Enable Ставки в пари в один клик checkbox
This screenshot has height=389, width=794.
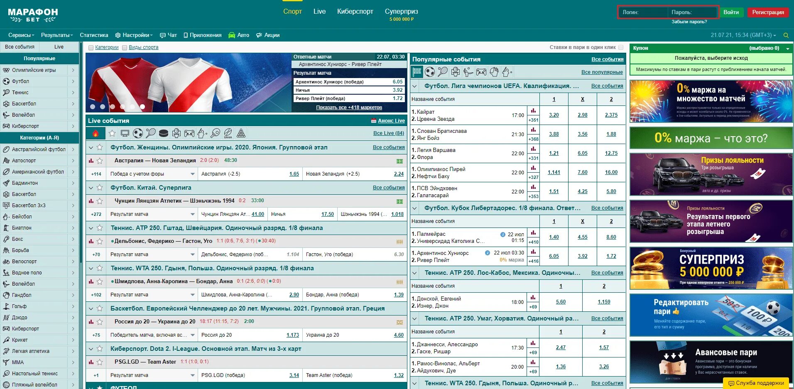[621, 47]
